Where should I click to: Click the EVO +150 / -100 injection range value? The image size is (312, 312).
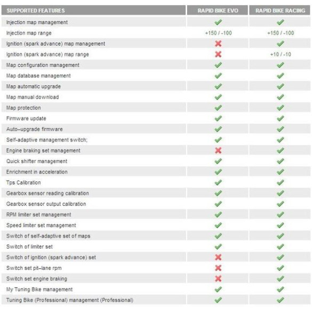coord(218,33)
